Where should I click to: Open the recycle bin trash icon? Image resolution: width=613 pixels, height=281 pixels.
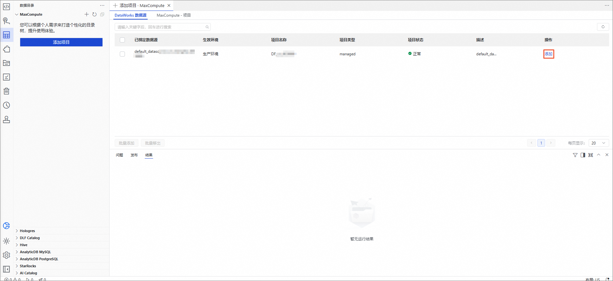[6, 91]
